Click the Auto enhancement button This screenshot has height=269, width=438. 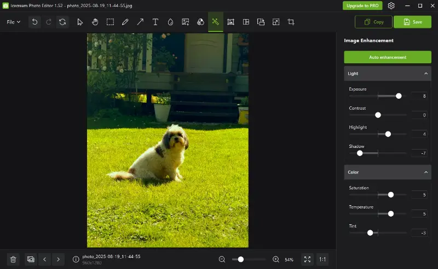388,57
